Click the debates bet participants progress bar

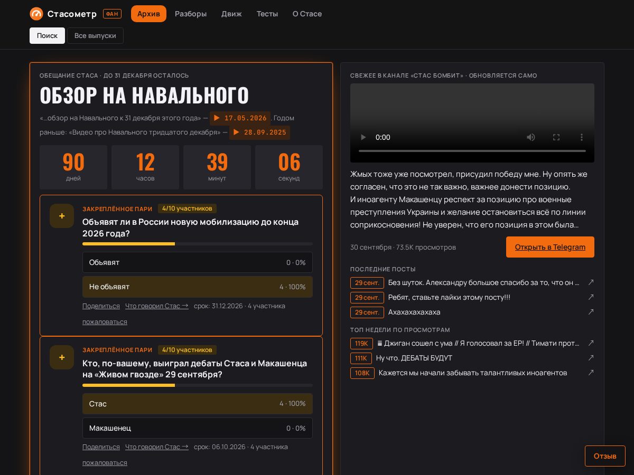pyautogui.click(x=198, y=385)
